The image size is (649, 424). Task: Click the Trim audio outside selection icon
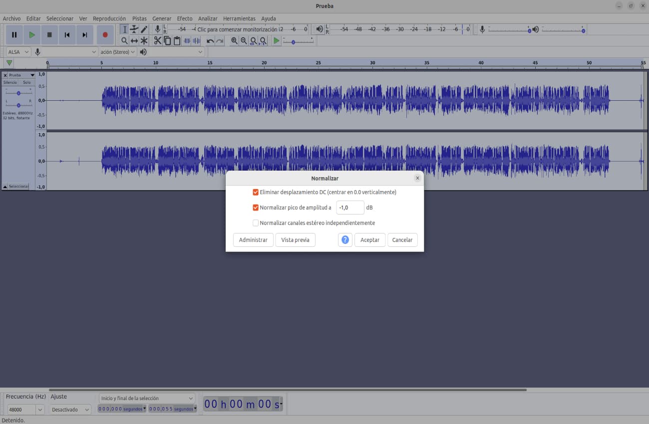point(187,41)
